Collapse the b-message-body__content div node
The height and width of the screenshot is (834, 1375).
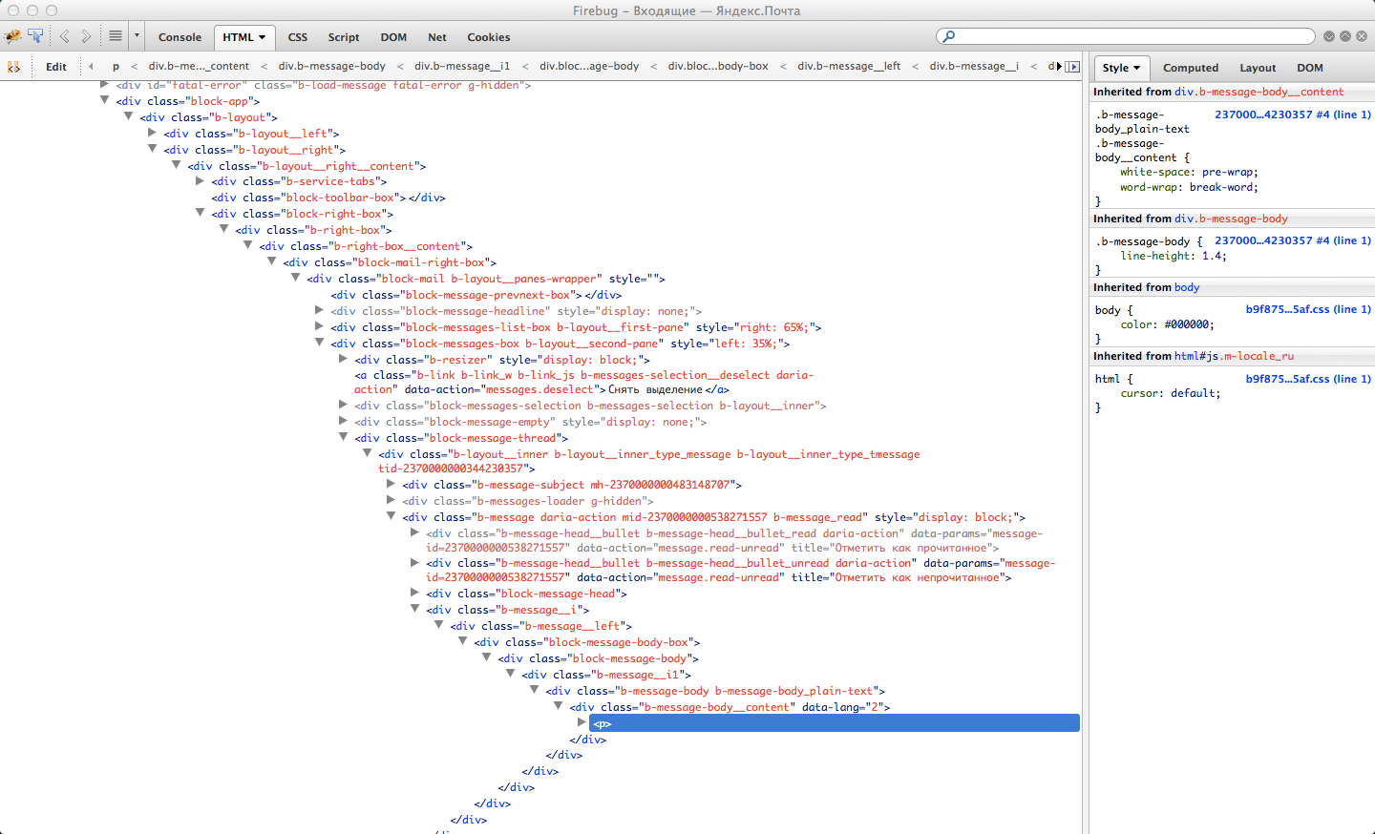[558, 706]
